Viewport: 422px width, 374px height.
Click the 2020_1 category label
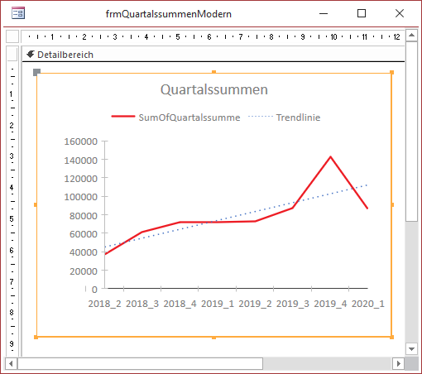click(368, 304)
